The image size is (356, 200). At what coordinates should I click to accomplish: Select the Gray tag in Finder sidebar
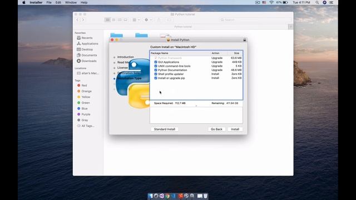(85, 120)
